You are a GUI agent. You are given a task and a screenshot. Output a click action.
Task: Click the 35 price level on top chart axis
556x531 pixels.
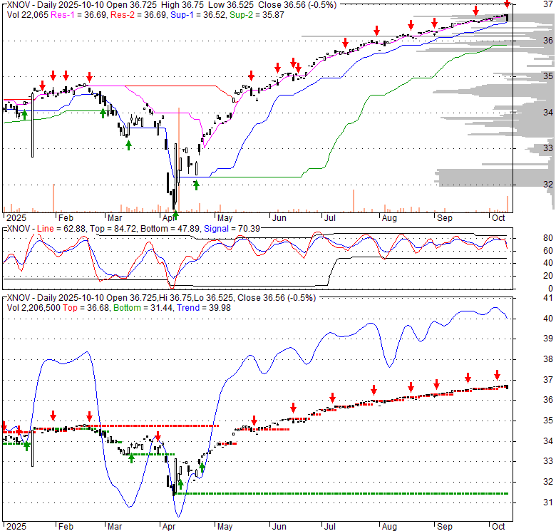548,76
